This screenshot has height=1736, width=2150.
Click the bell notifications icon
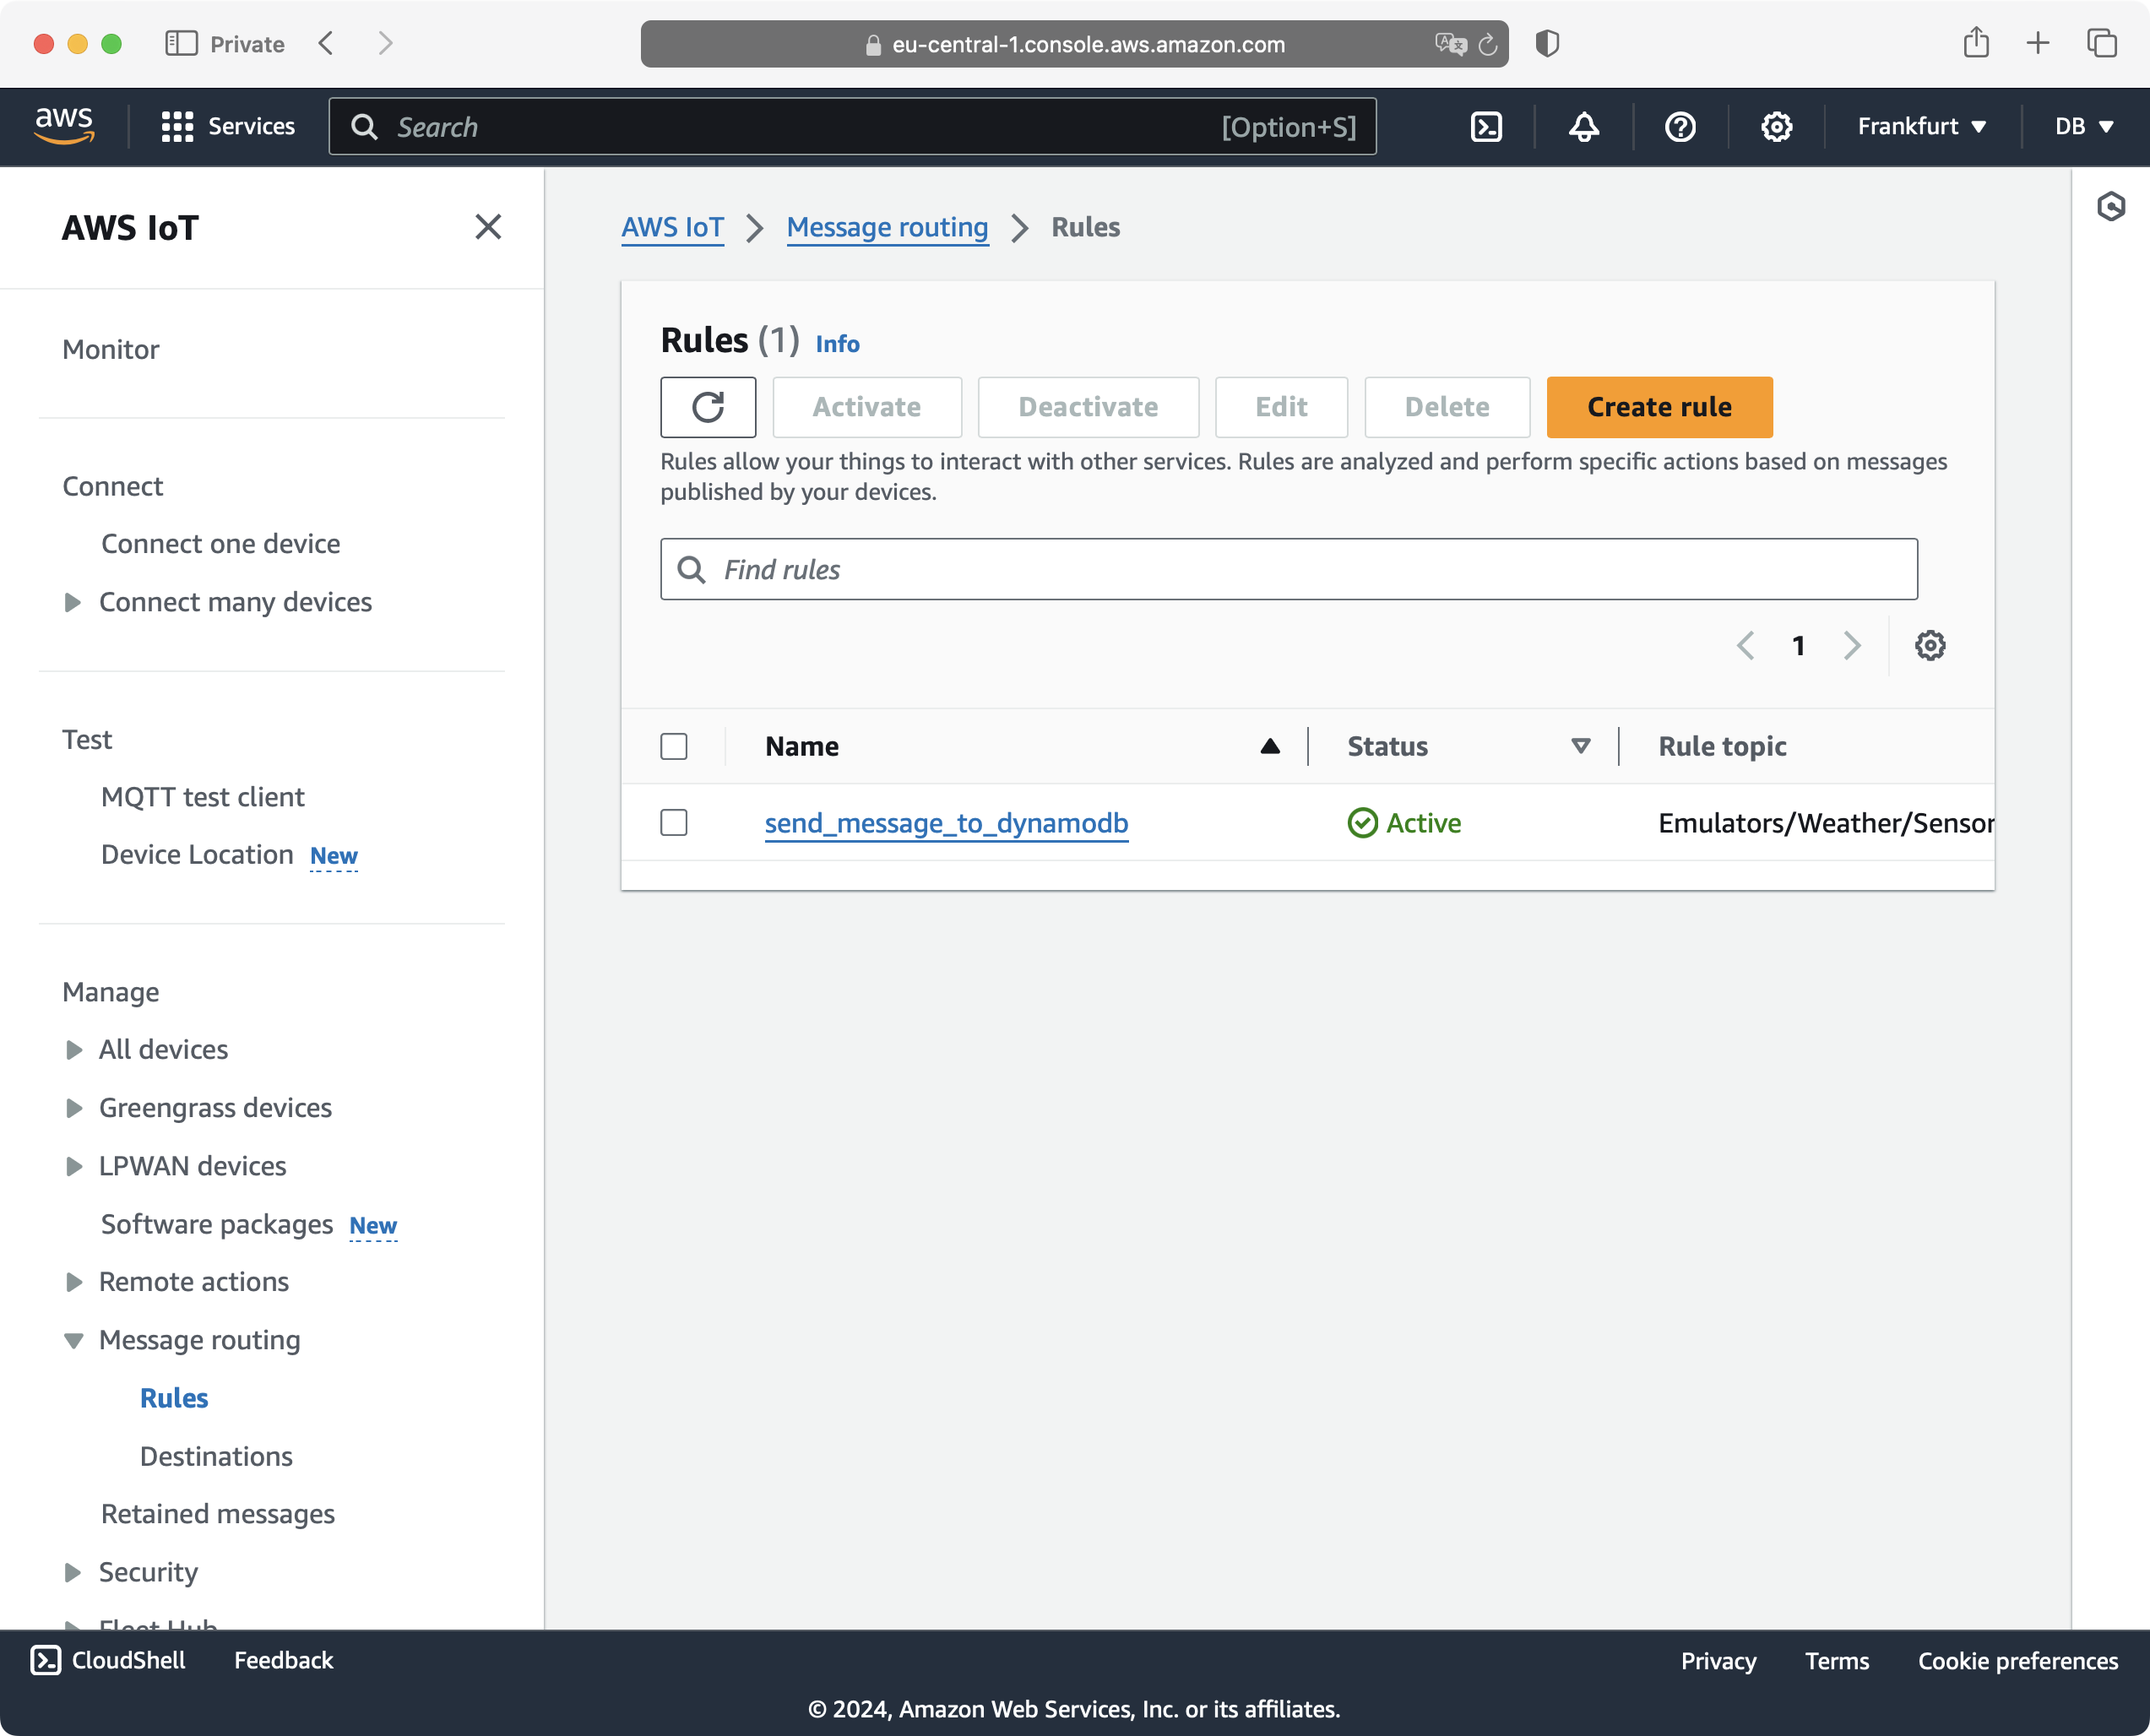click(x=1583, y=126)
